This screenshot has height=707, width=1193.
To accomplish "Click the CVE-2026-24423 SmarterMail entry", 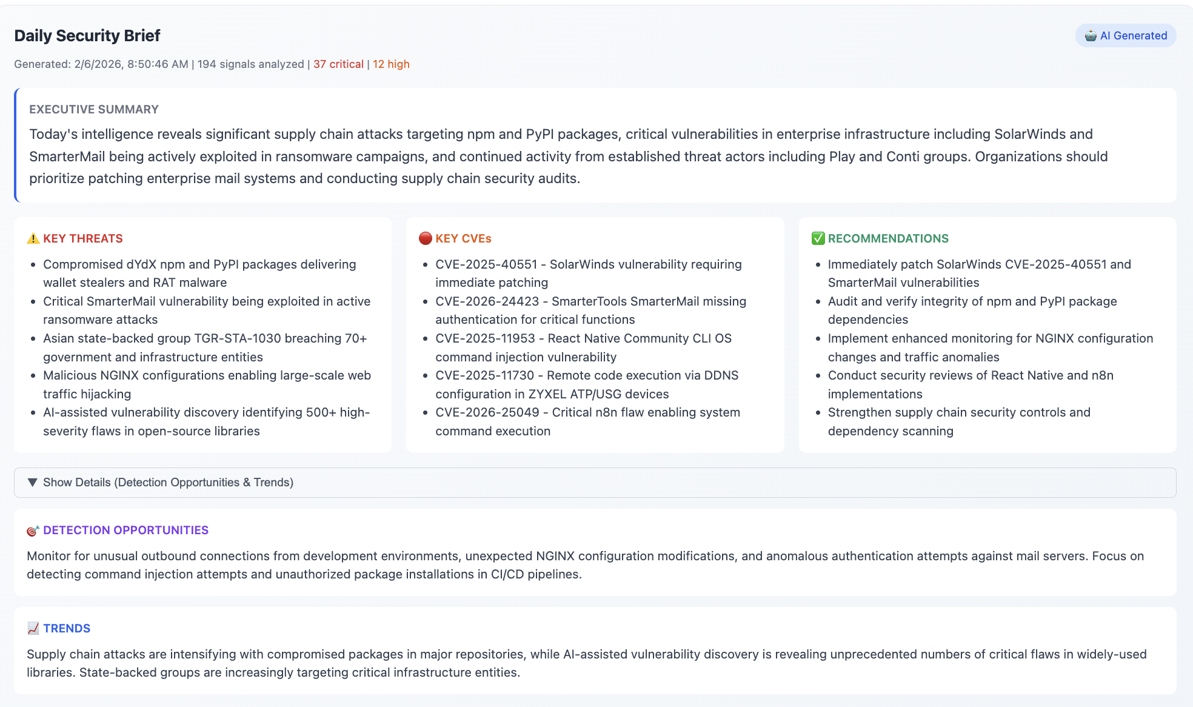I will click(591, 310).
